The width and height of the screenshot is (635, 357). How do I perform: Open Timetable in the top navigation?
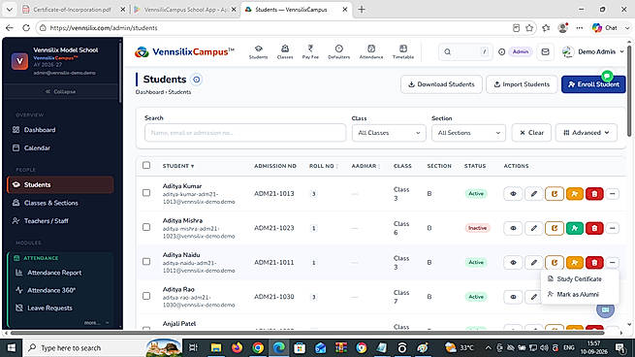[403, 52]
